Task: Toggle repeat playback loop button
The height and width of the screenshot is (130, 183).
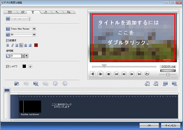Action: pos(147,74)
